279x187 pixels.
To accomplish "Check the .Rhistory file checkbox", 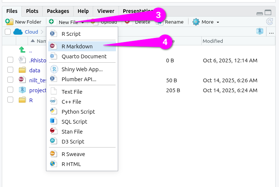I will 10,60.
